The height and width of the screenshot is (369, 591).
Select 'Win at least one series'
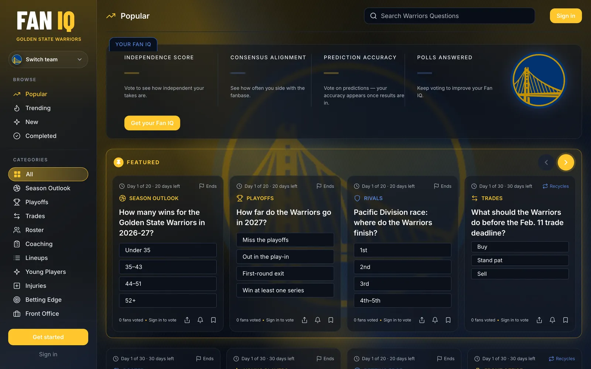[x=285, y=290]
